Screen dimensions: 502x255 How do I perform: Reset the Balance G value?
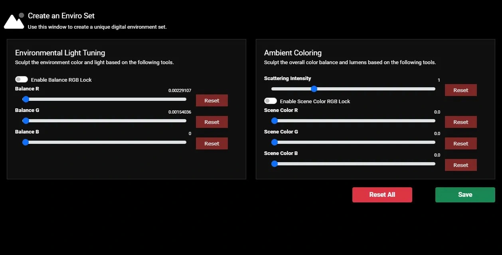click(212, 122)
